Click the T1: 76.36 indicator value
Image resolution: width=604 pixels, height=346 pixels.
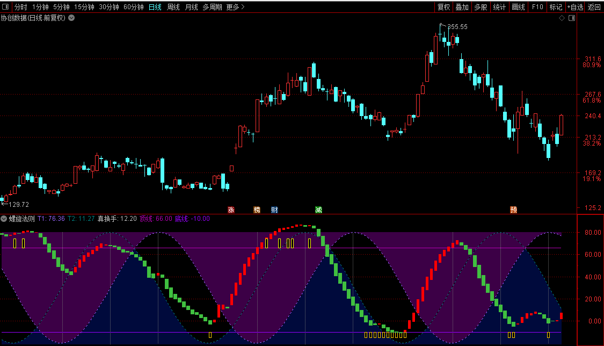(x=51, y=219)
